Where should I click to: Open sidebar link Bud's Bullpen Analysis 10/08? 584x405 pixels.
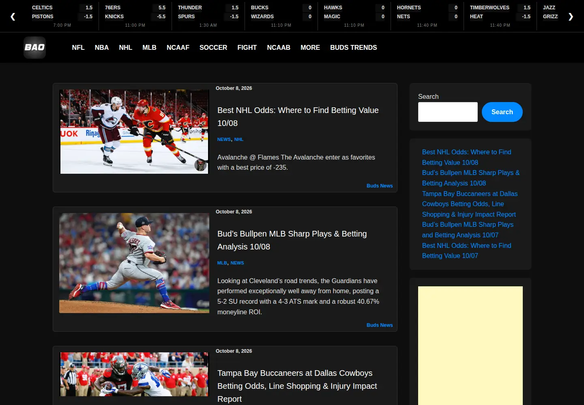click(x=471, y=178)
